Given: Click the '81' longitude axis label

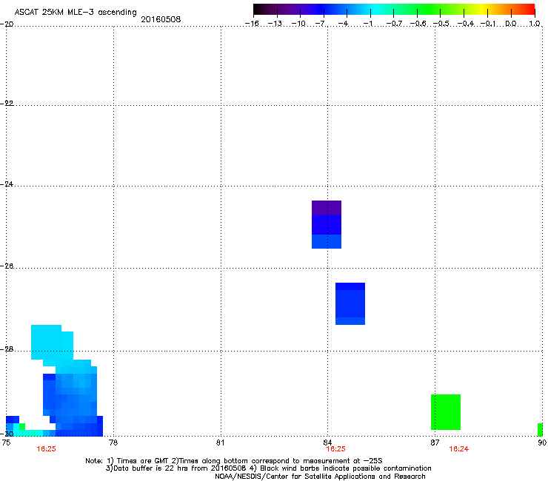Looking at the screenshot, I should click(x=220, y=443).
